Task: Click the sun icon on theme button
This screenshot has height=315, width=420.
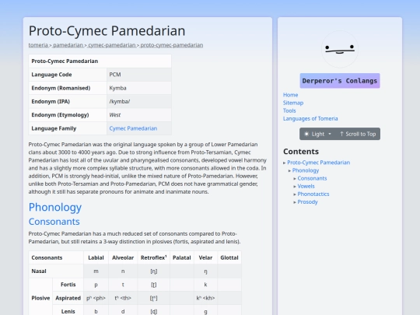Action: click(x=306, y=134)
